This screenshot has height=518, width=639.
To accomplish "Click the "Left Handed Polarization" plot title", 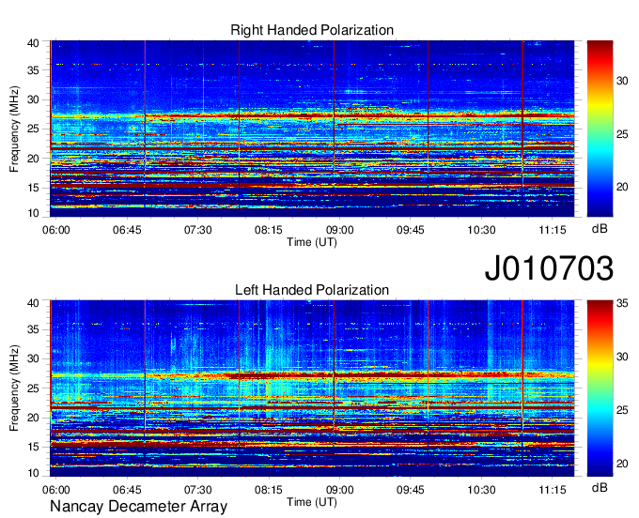I will 312,290.
